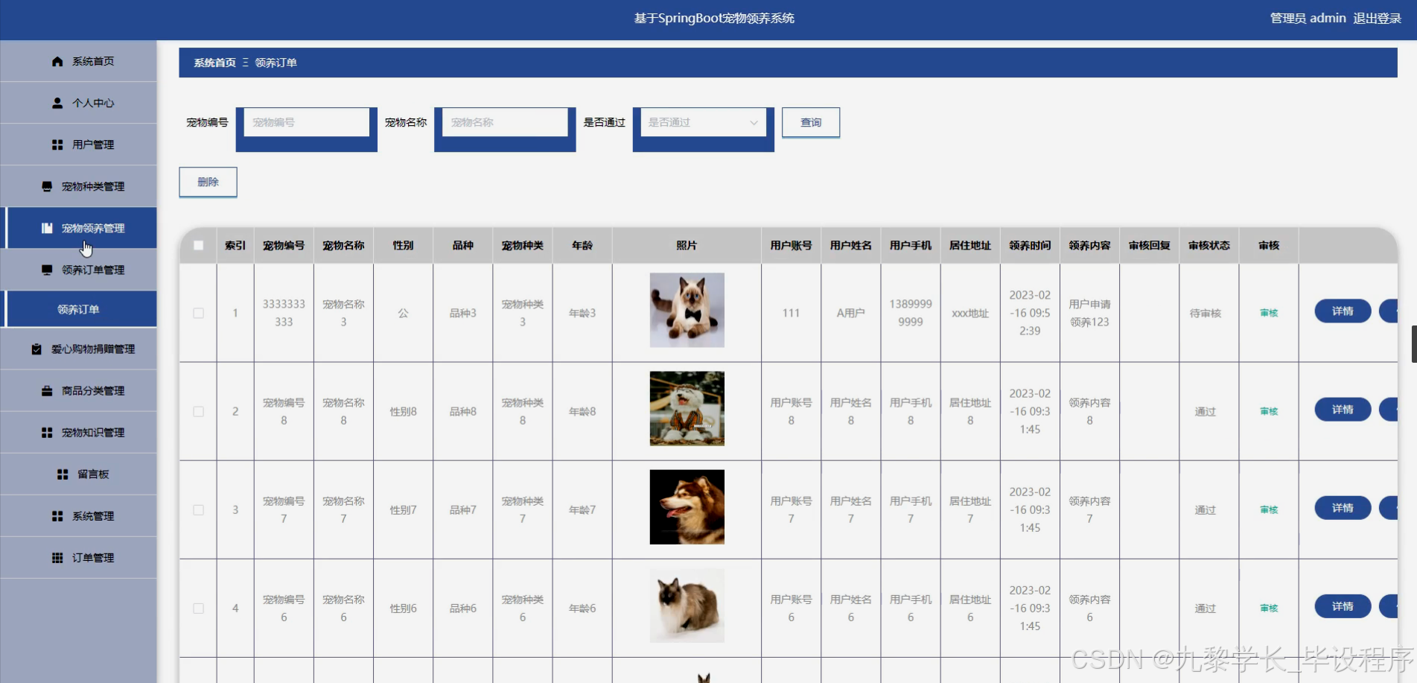Click 审核 link in the 待审核 row

[1269, 313]
